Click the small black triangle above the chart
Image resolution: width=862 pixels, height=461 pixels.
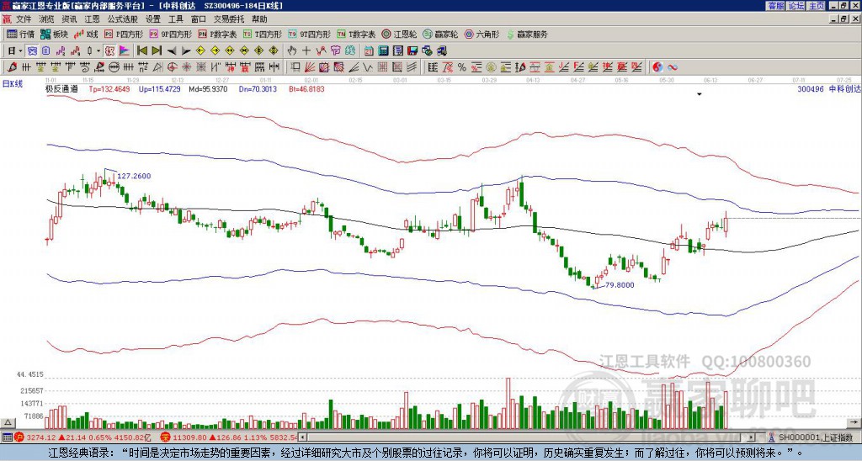click(700, 94)
